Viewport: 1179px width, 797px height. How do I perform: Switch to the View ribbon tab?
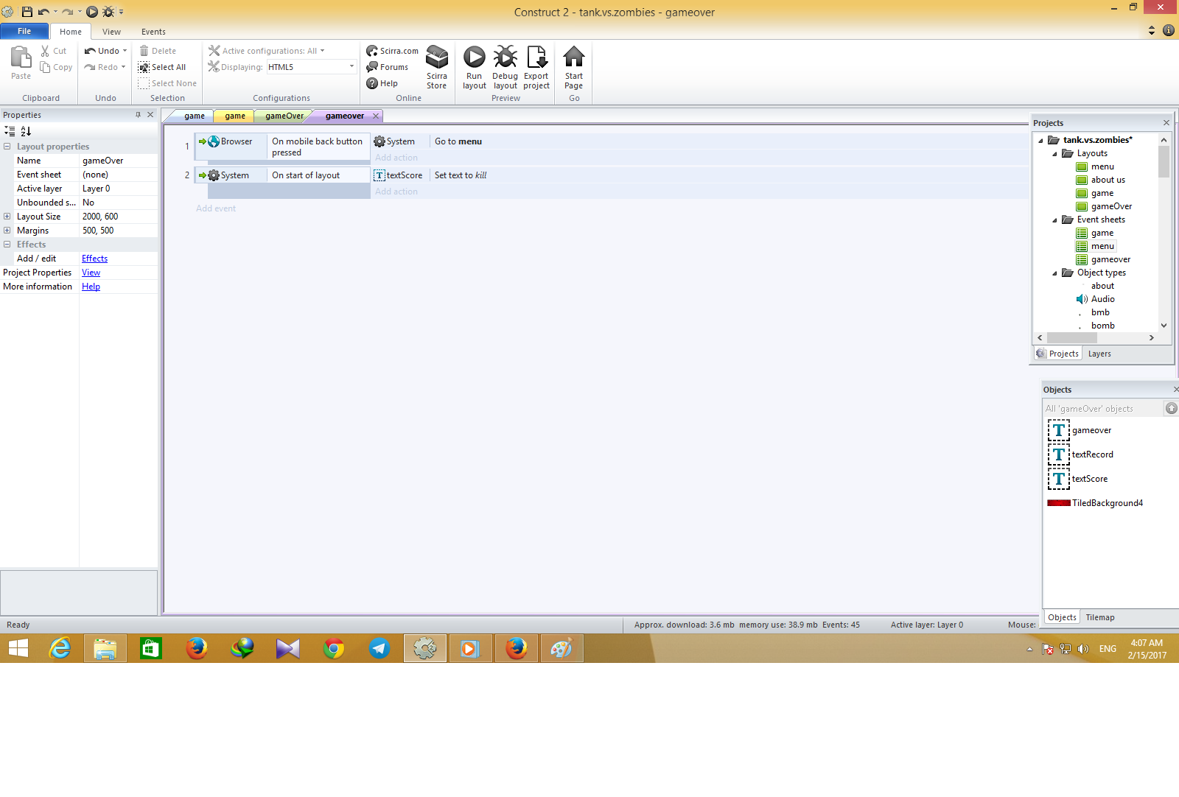111,32
